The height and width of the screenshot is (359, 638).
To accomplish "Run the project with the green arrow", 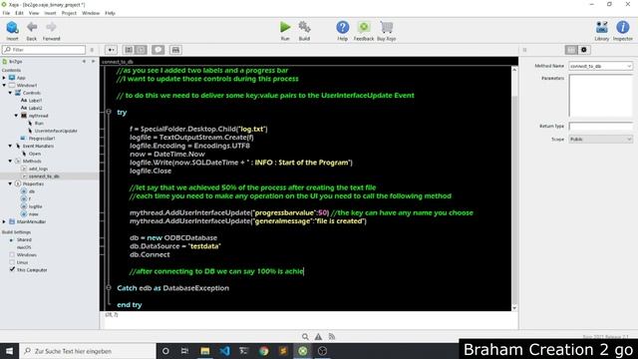I will [x=285, y=27].
